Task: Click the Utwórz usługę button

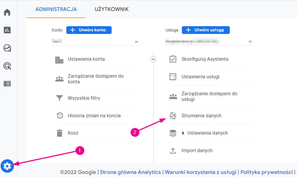Action: click(x=206, y=30)
